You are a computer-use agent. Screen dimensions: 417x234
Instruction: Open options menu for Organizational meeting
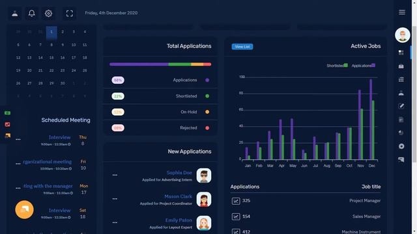(x=18, y=164)
